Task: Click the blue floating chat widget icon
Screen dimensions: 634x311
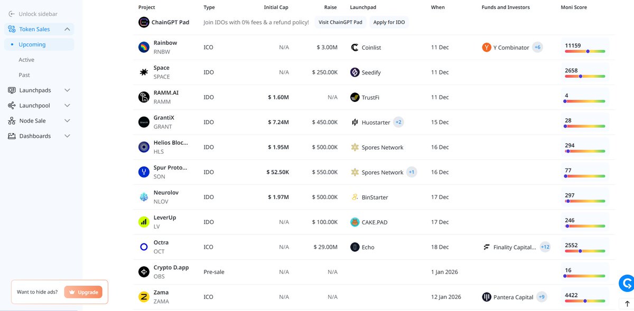Action: pyautogui.click(x=627, y=283)
